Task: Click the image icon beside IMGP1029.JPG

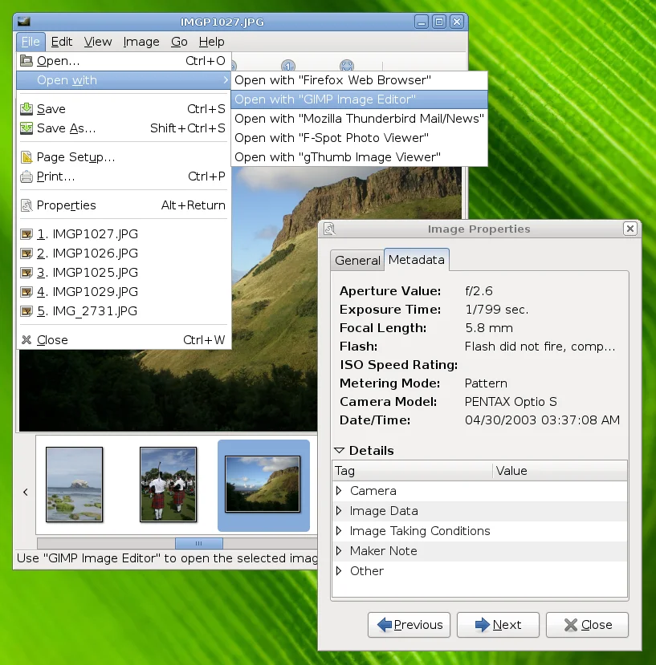Action: (25, 291)
